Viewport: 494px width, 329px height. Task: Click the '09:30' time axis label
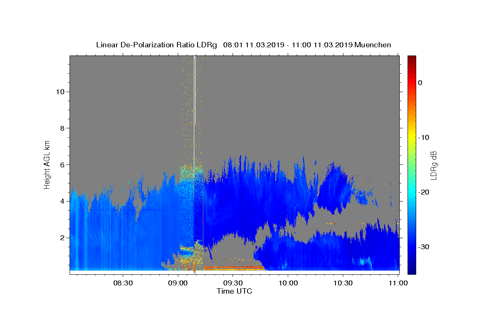click(x=233, y=283)
